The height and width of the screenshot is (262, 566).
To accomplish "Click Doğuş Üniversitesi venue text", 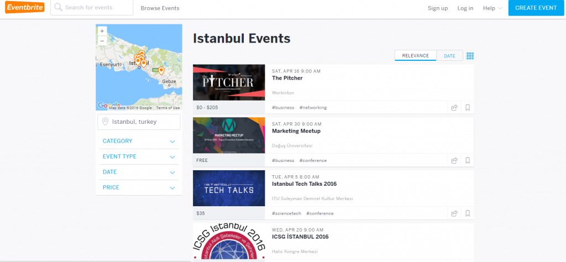I will tap(292, 146).
